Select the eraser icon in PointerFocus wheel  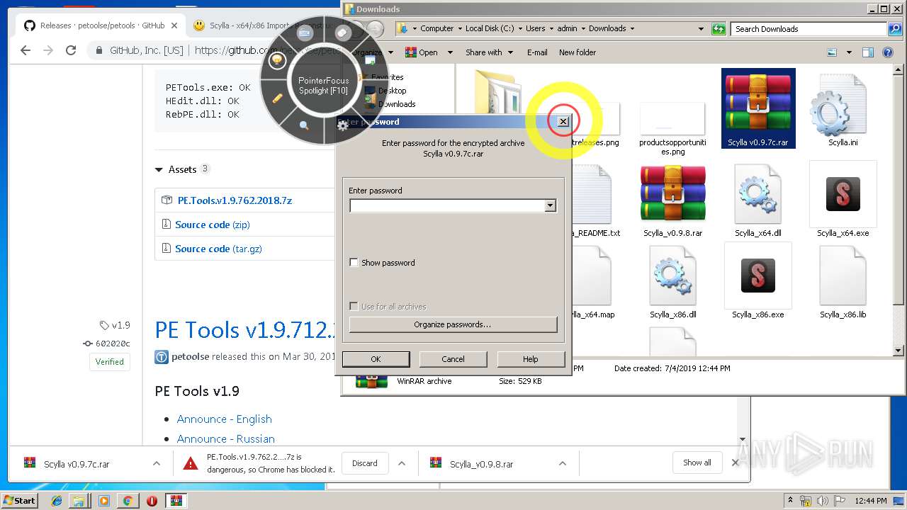point(343,33)
